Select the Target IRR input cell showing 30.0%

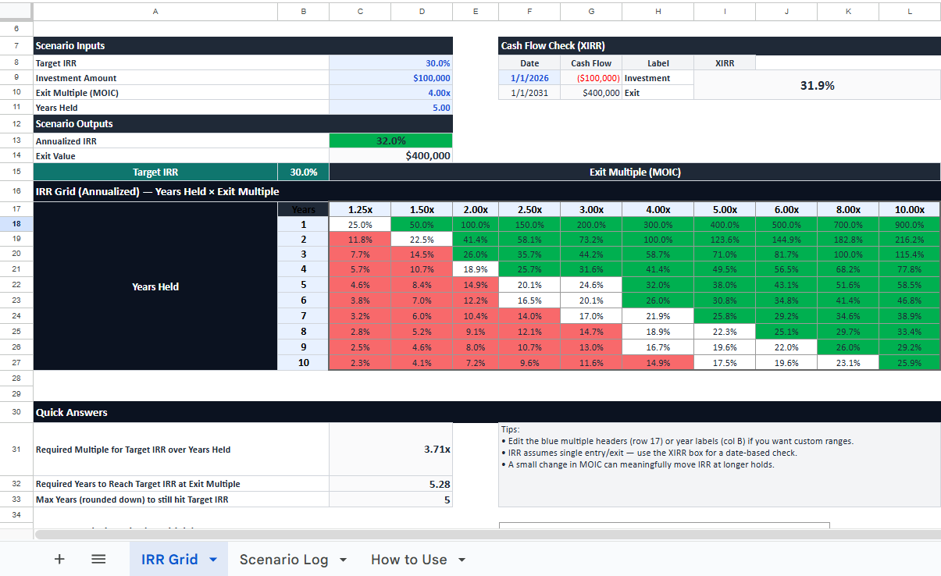coord(390,62)
